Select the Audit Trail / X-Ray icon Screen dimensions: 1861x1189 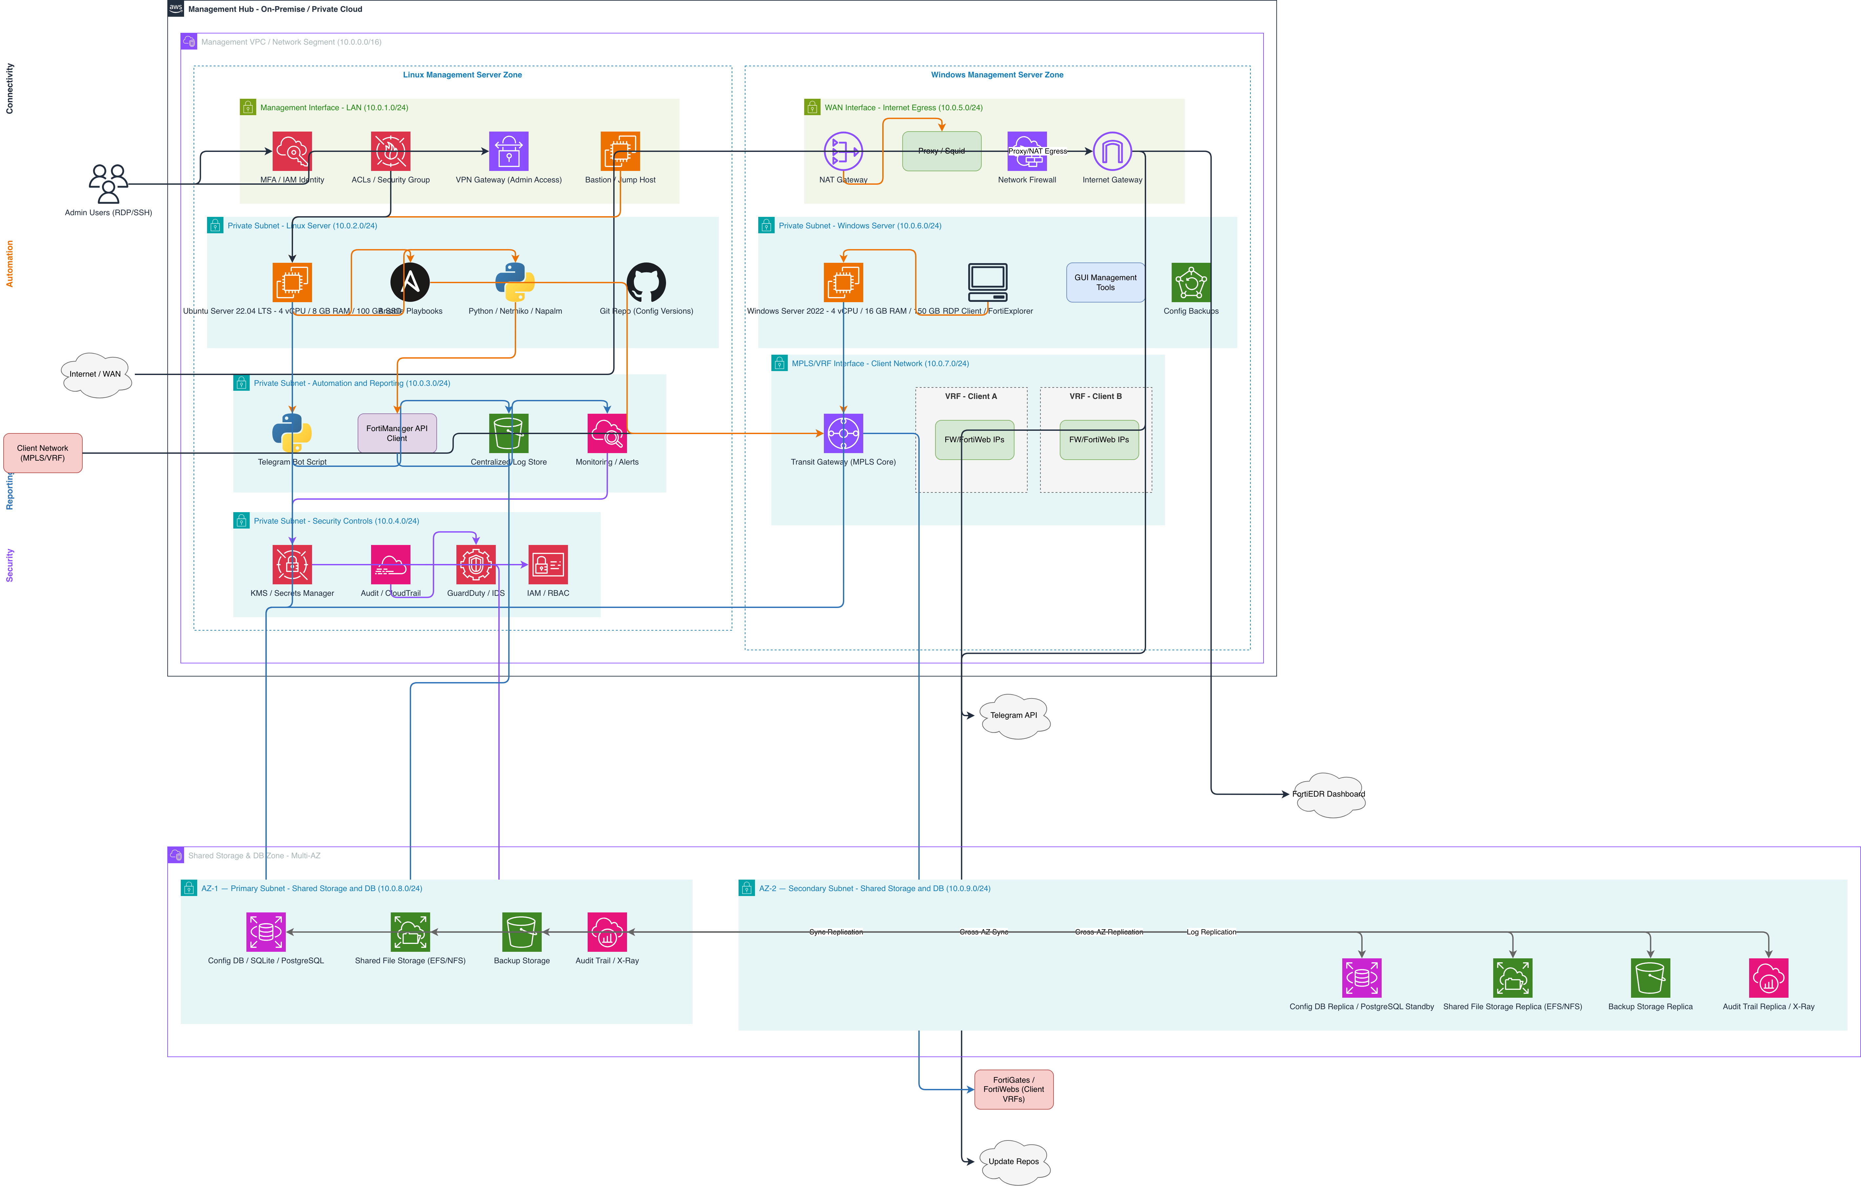pos(607,932)
